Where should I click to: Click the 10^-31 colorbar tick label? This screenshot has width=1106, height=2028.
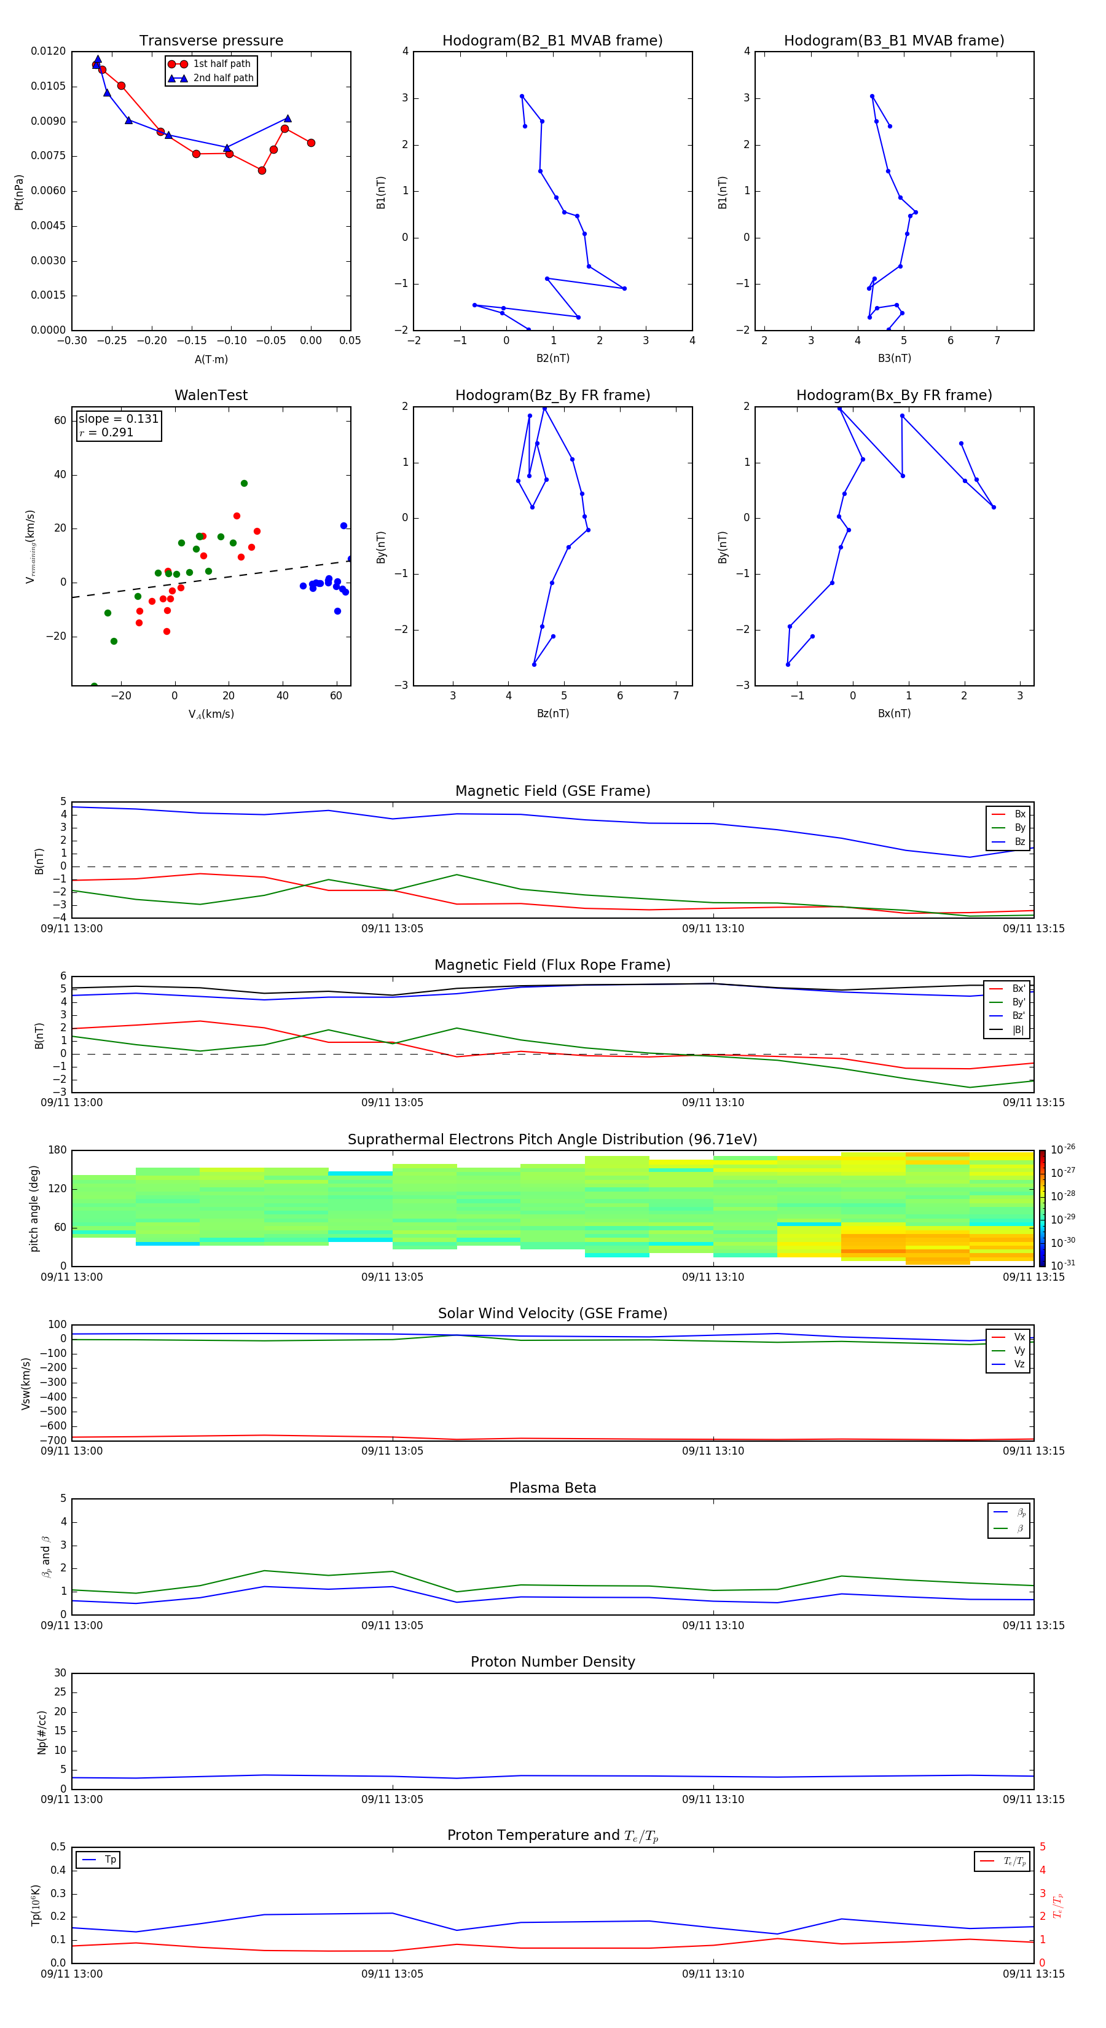[1063, 1265]
